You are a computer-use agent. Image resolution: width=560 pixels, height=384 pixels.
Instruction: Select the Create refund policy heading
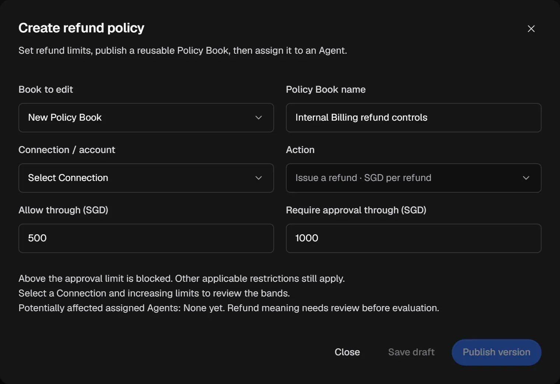coord(81,28)
